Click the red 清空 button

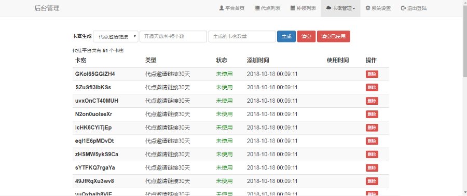pos(306,37)
